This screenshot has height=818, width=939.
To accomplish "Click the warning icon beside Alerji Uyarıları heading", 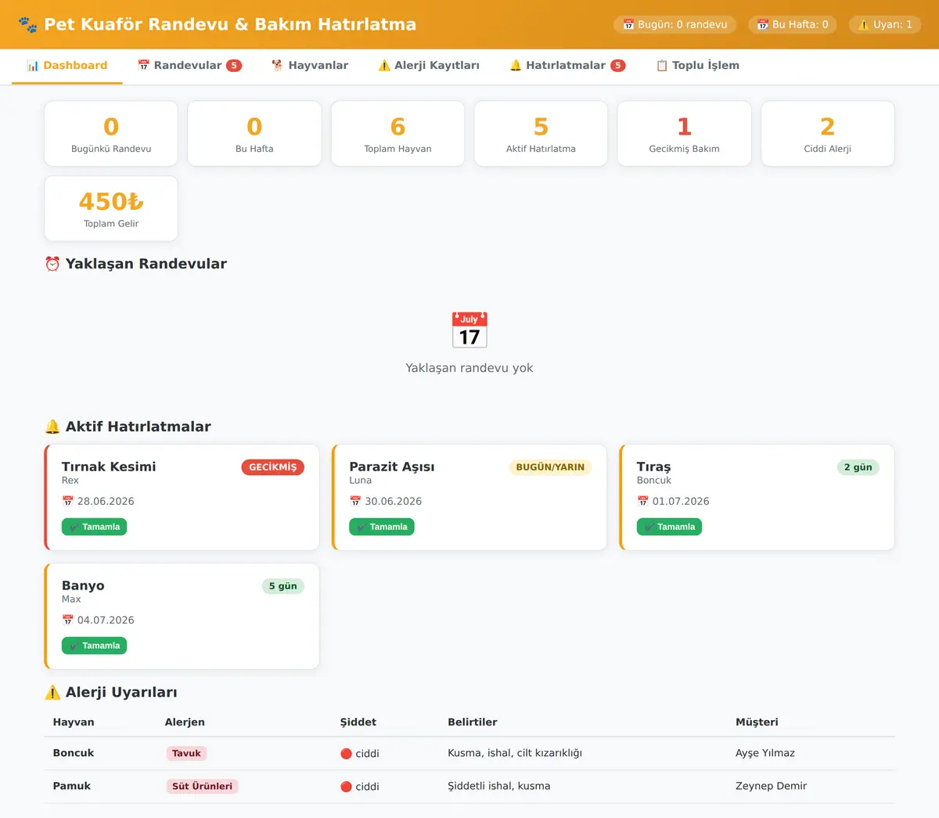I will pyautogui.click(x=52, y=693).
